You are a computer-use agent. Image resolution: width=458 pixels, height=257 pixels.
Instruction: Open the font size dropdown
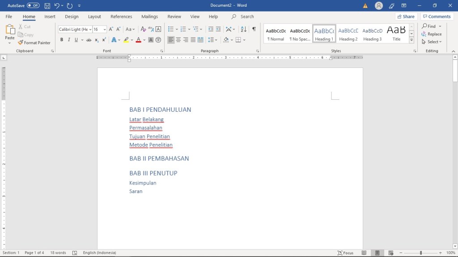click(105, 29)
